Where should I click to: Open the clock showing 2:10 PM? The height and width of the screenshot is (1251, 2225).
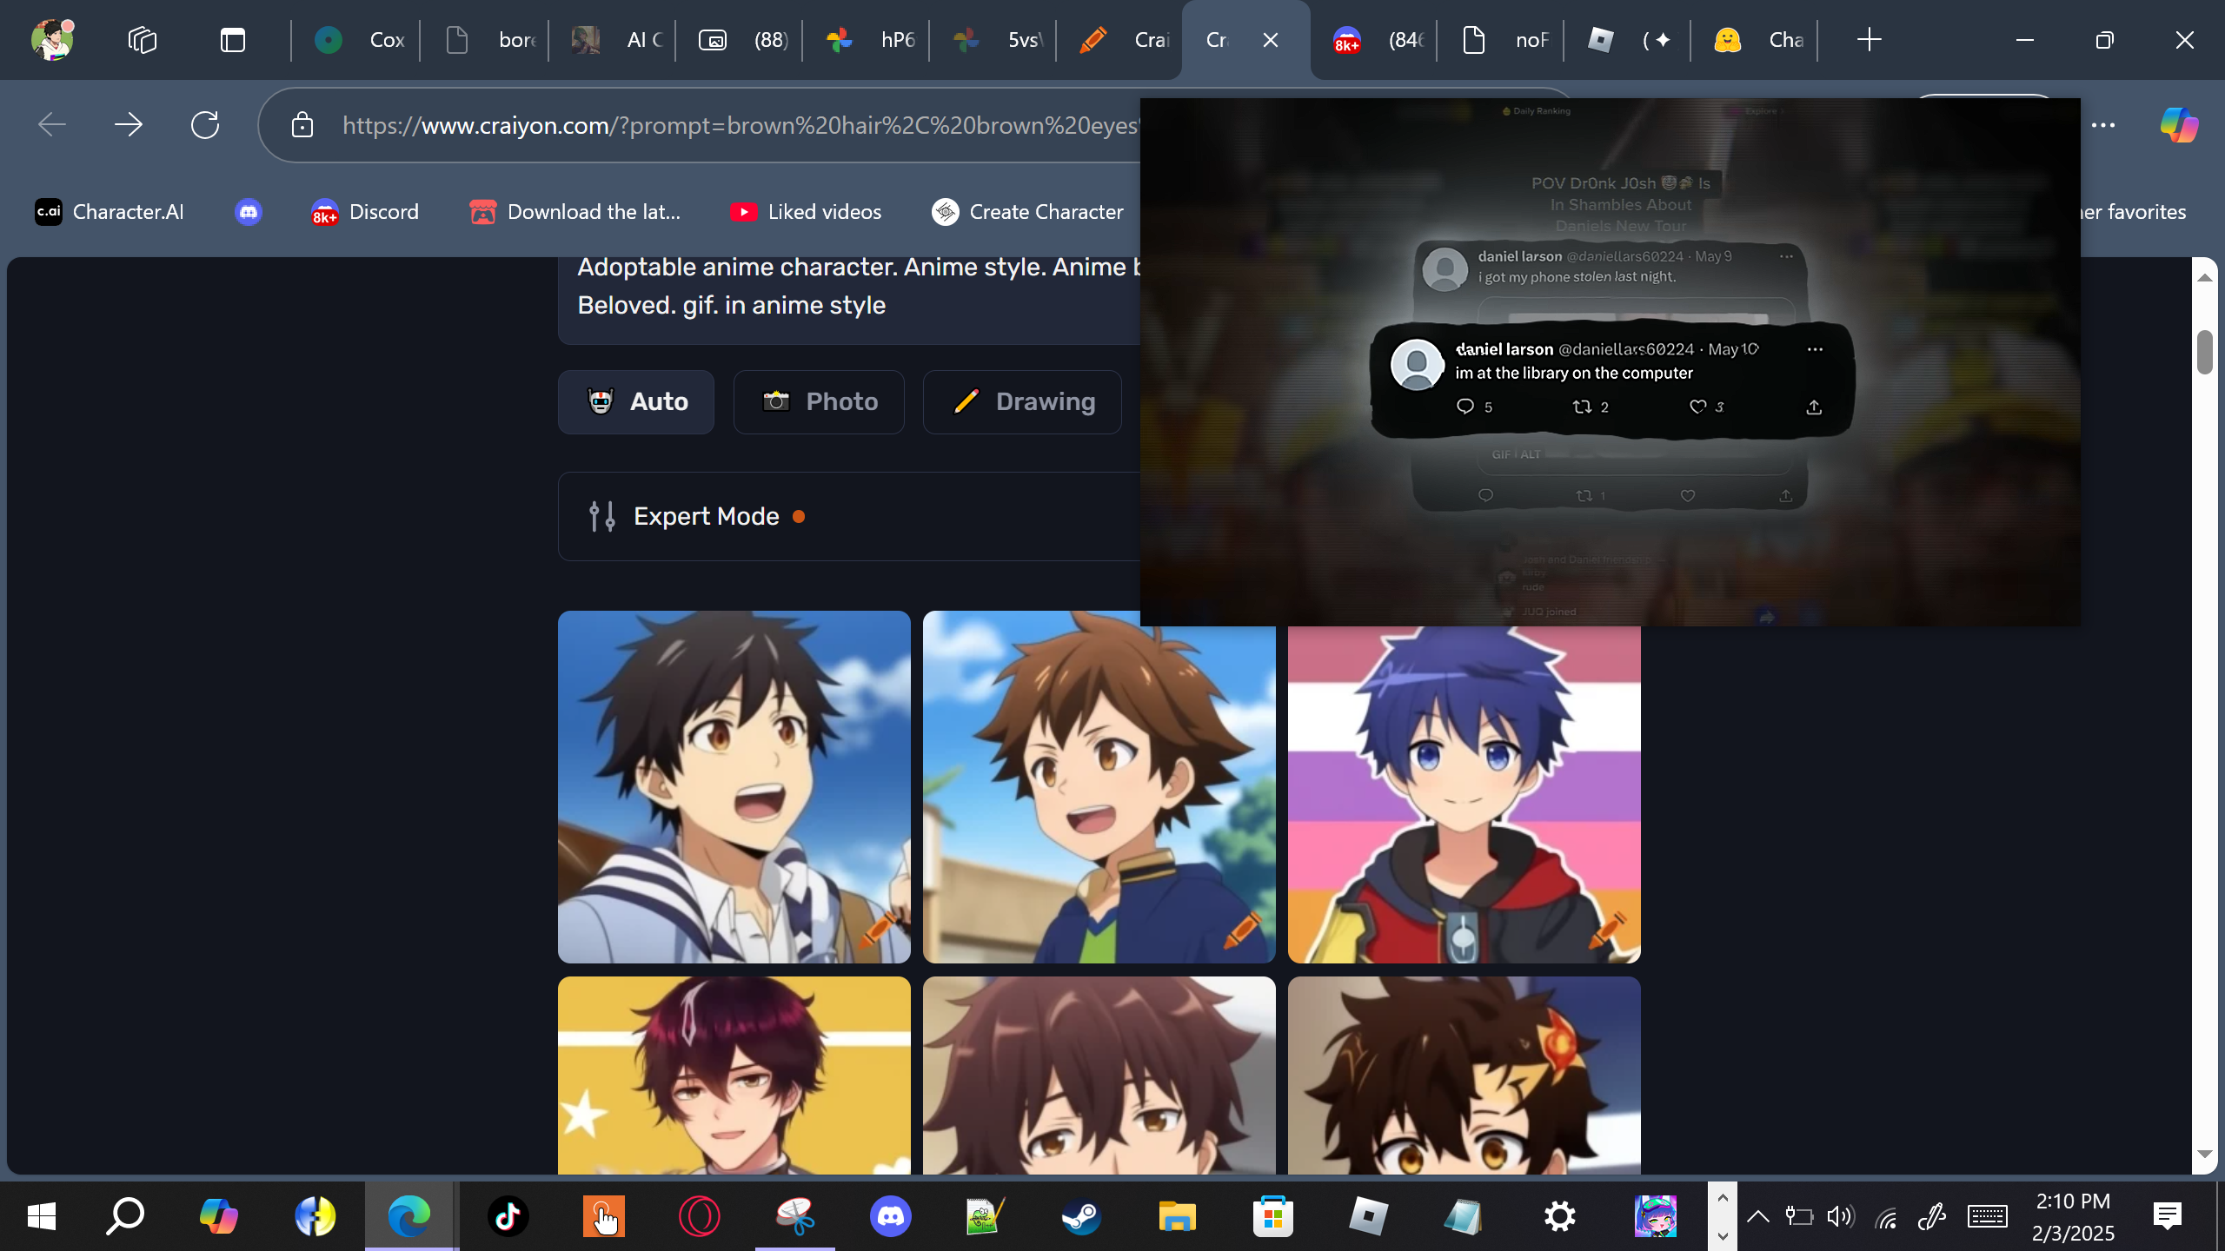(x=2073, y=1216)
